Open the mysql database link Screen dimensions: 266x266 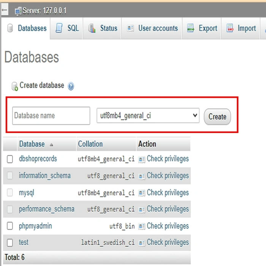[x=27, y=193]
